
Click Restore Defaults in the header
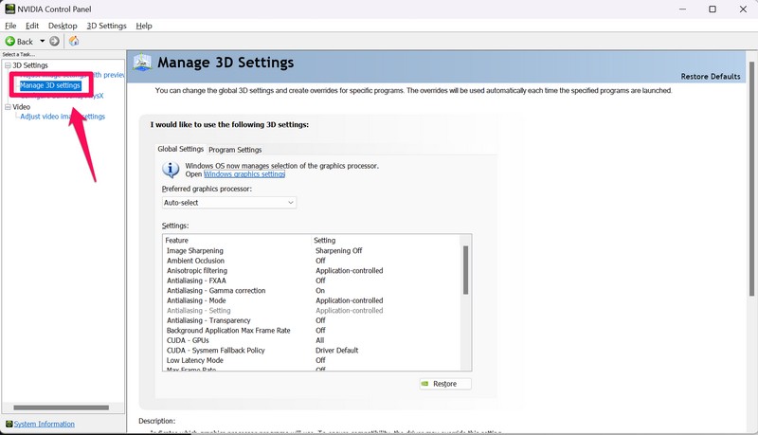(710, 77)
